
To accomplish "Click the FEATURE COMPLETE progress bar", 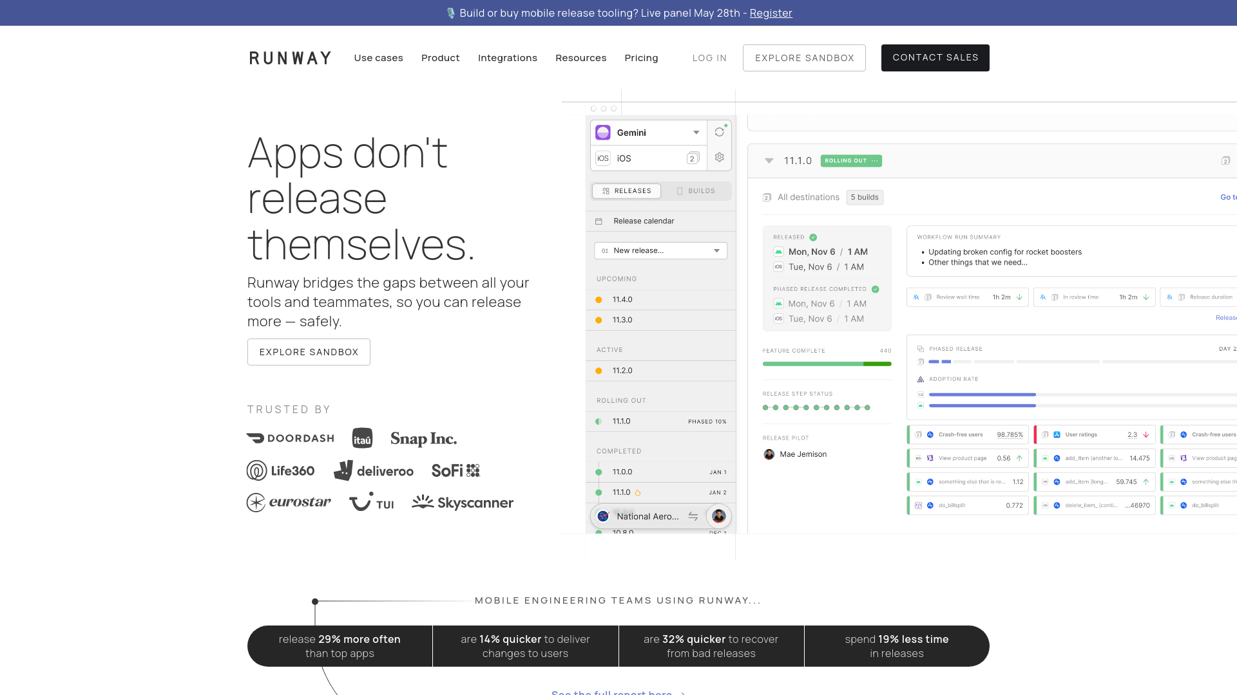I will 827,364.
